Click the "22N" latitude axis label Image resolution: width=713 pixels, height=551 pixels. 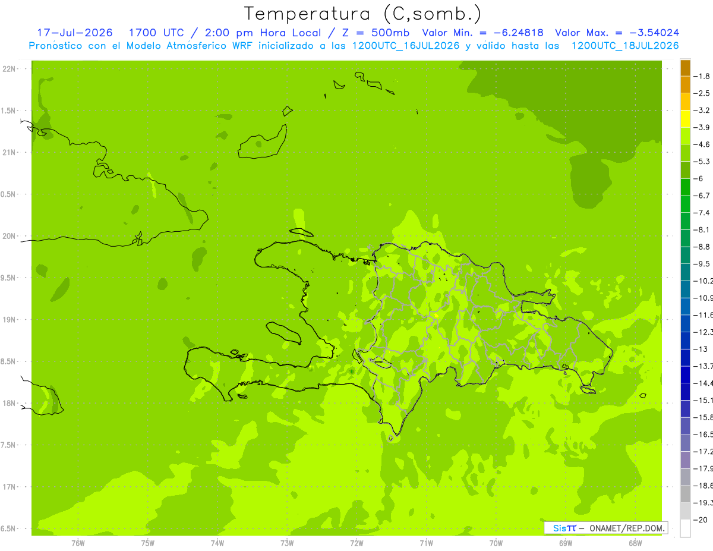9,69
